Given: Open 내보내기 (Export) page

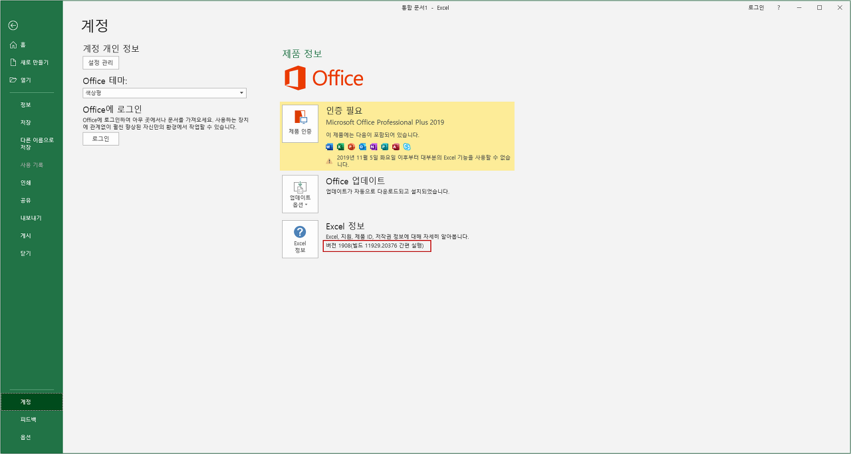Looking at the screenshot, I should pos(31,218).
